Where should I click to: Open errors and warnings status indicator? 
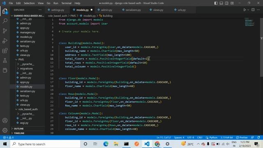point(8,138)
